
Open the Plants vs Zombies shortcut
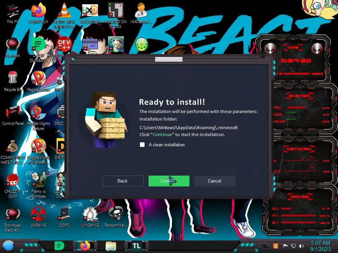tap(38, 185)
